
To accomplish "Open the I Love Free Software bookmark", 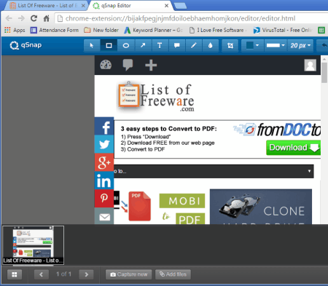I will 217,30.
